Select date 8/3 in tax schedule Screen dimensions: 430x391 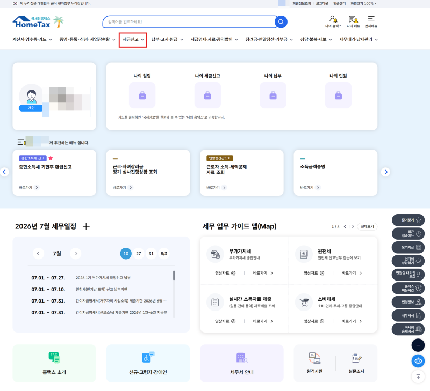click(164, 254)
